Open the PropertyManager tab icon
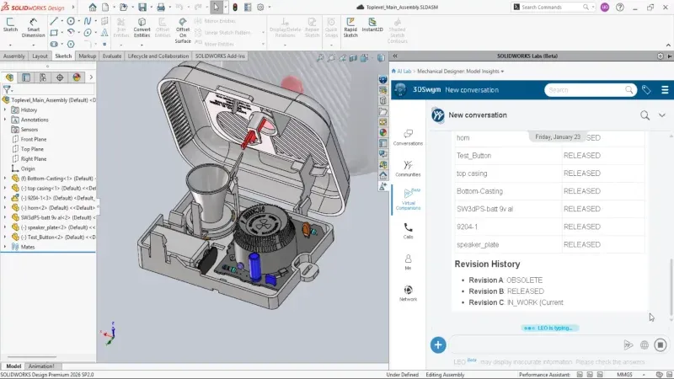674x379 pixels. [x=26, y=77]
